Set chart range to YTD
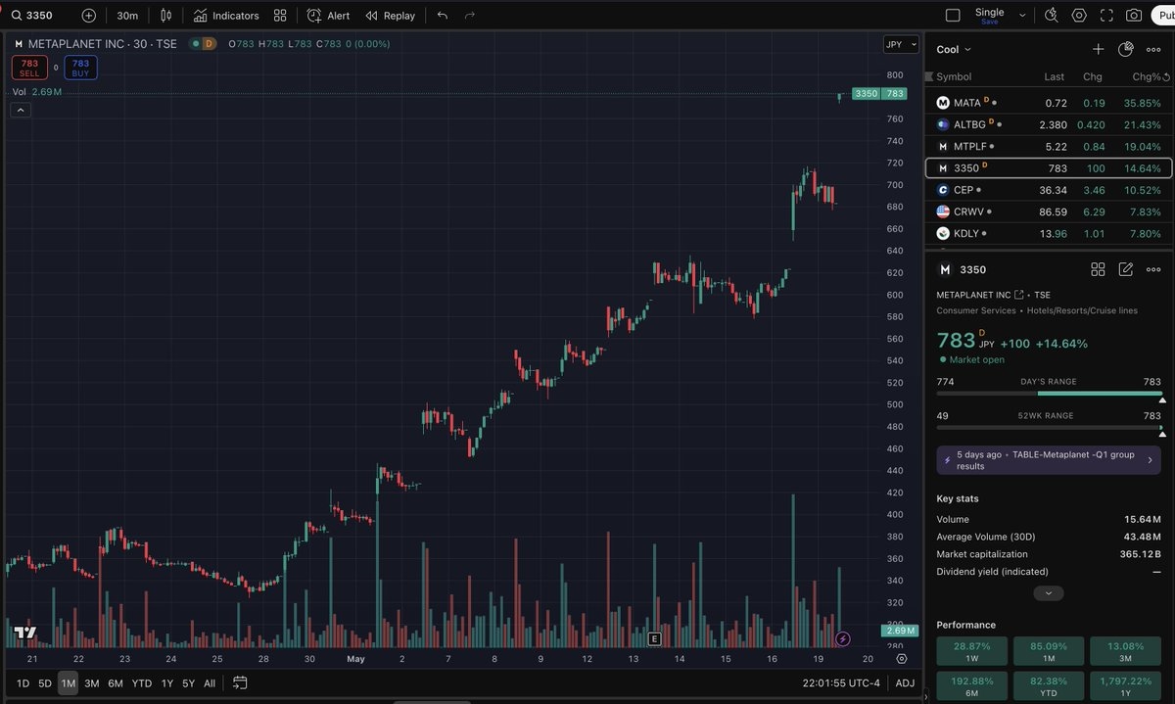Screen dimensions: 1175x704 tap(141, 683)
